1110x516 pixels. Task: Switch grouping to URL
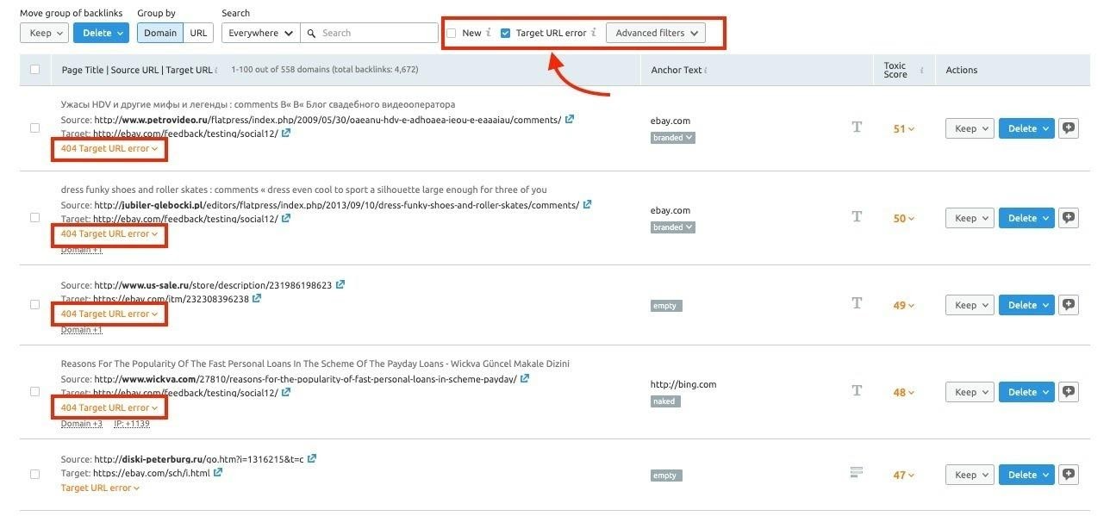coord(198,32)
